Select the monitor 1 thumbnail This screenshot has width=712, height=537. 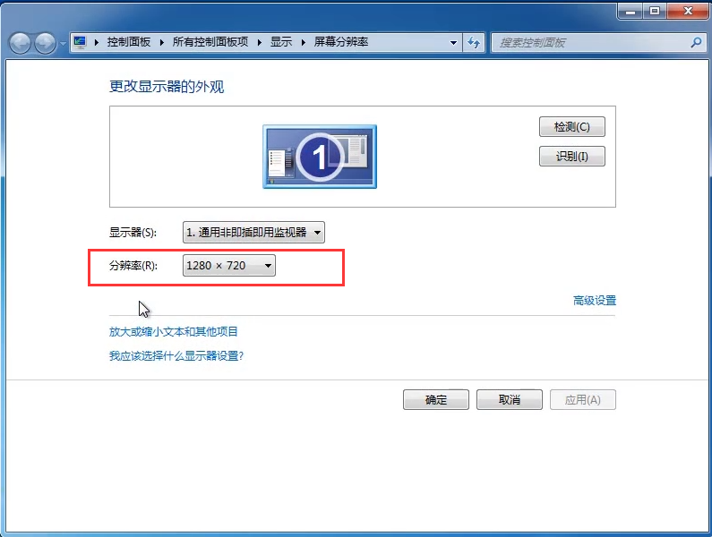tap(320, 157)
